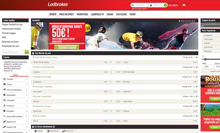Screen dimensions: 220x133
Task: Collapse the Angleterre V Norvège match
Action: tap(33, 77)
